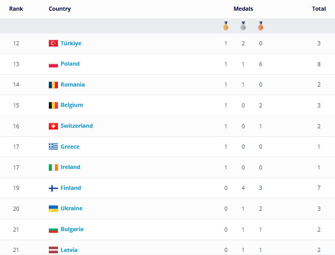The height and width of the screenshot is (255, 335).
Task: Click the Belgium flag icon
Action: [x=53, y=105]
